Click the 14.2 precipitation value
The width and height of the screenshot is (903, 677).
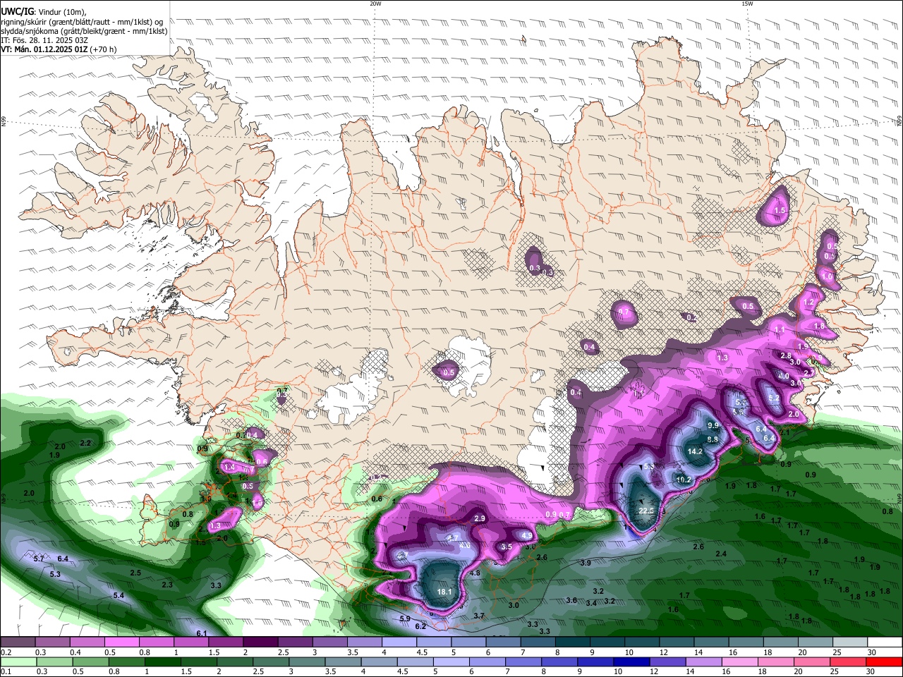click(x=695, y=451)
